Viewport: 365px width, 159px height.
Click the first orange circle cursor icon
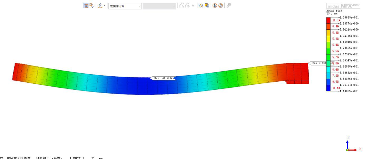coord(215,6)
